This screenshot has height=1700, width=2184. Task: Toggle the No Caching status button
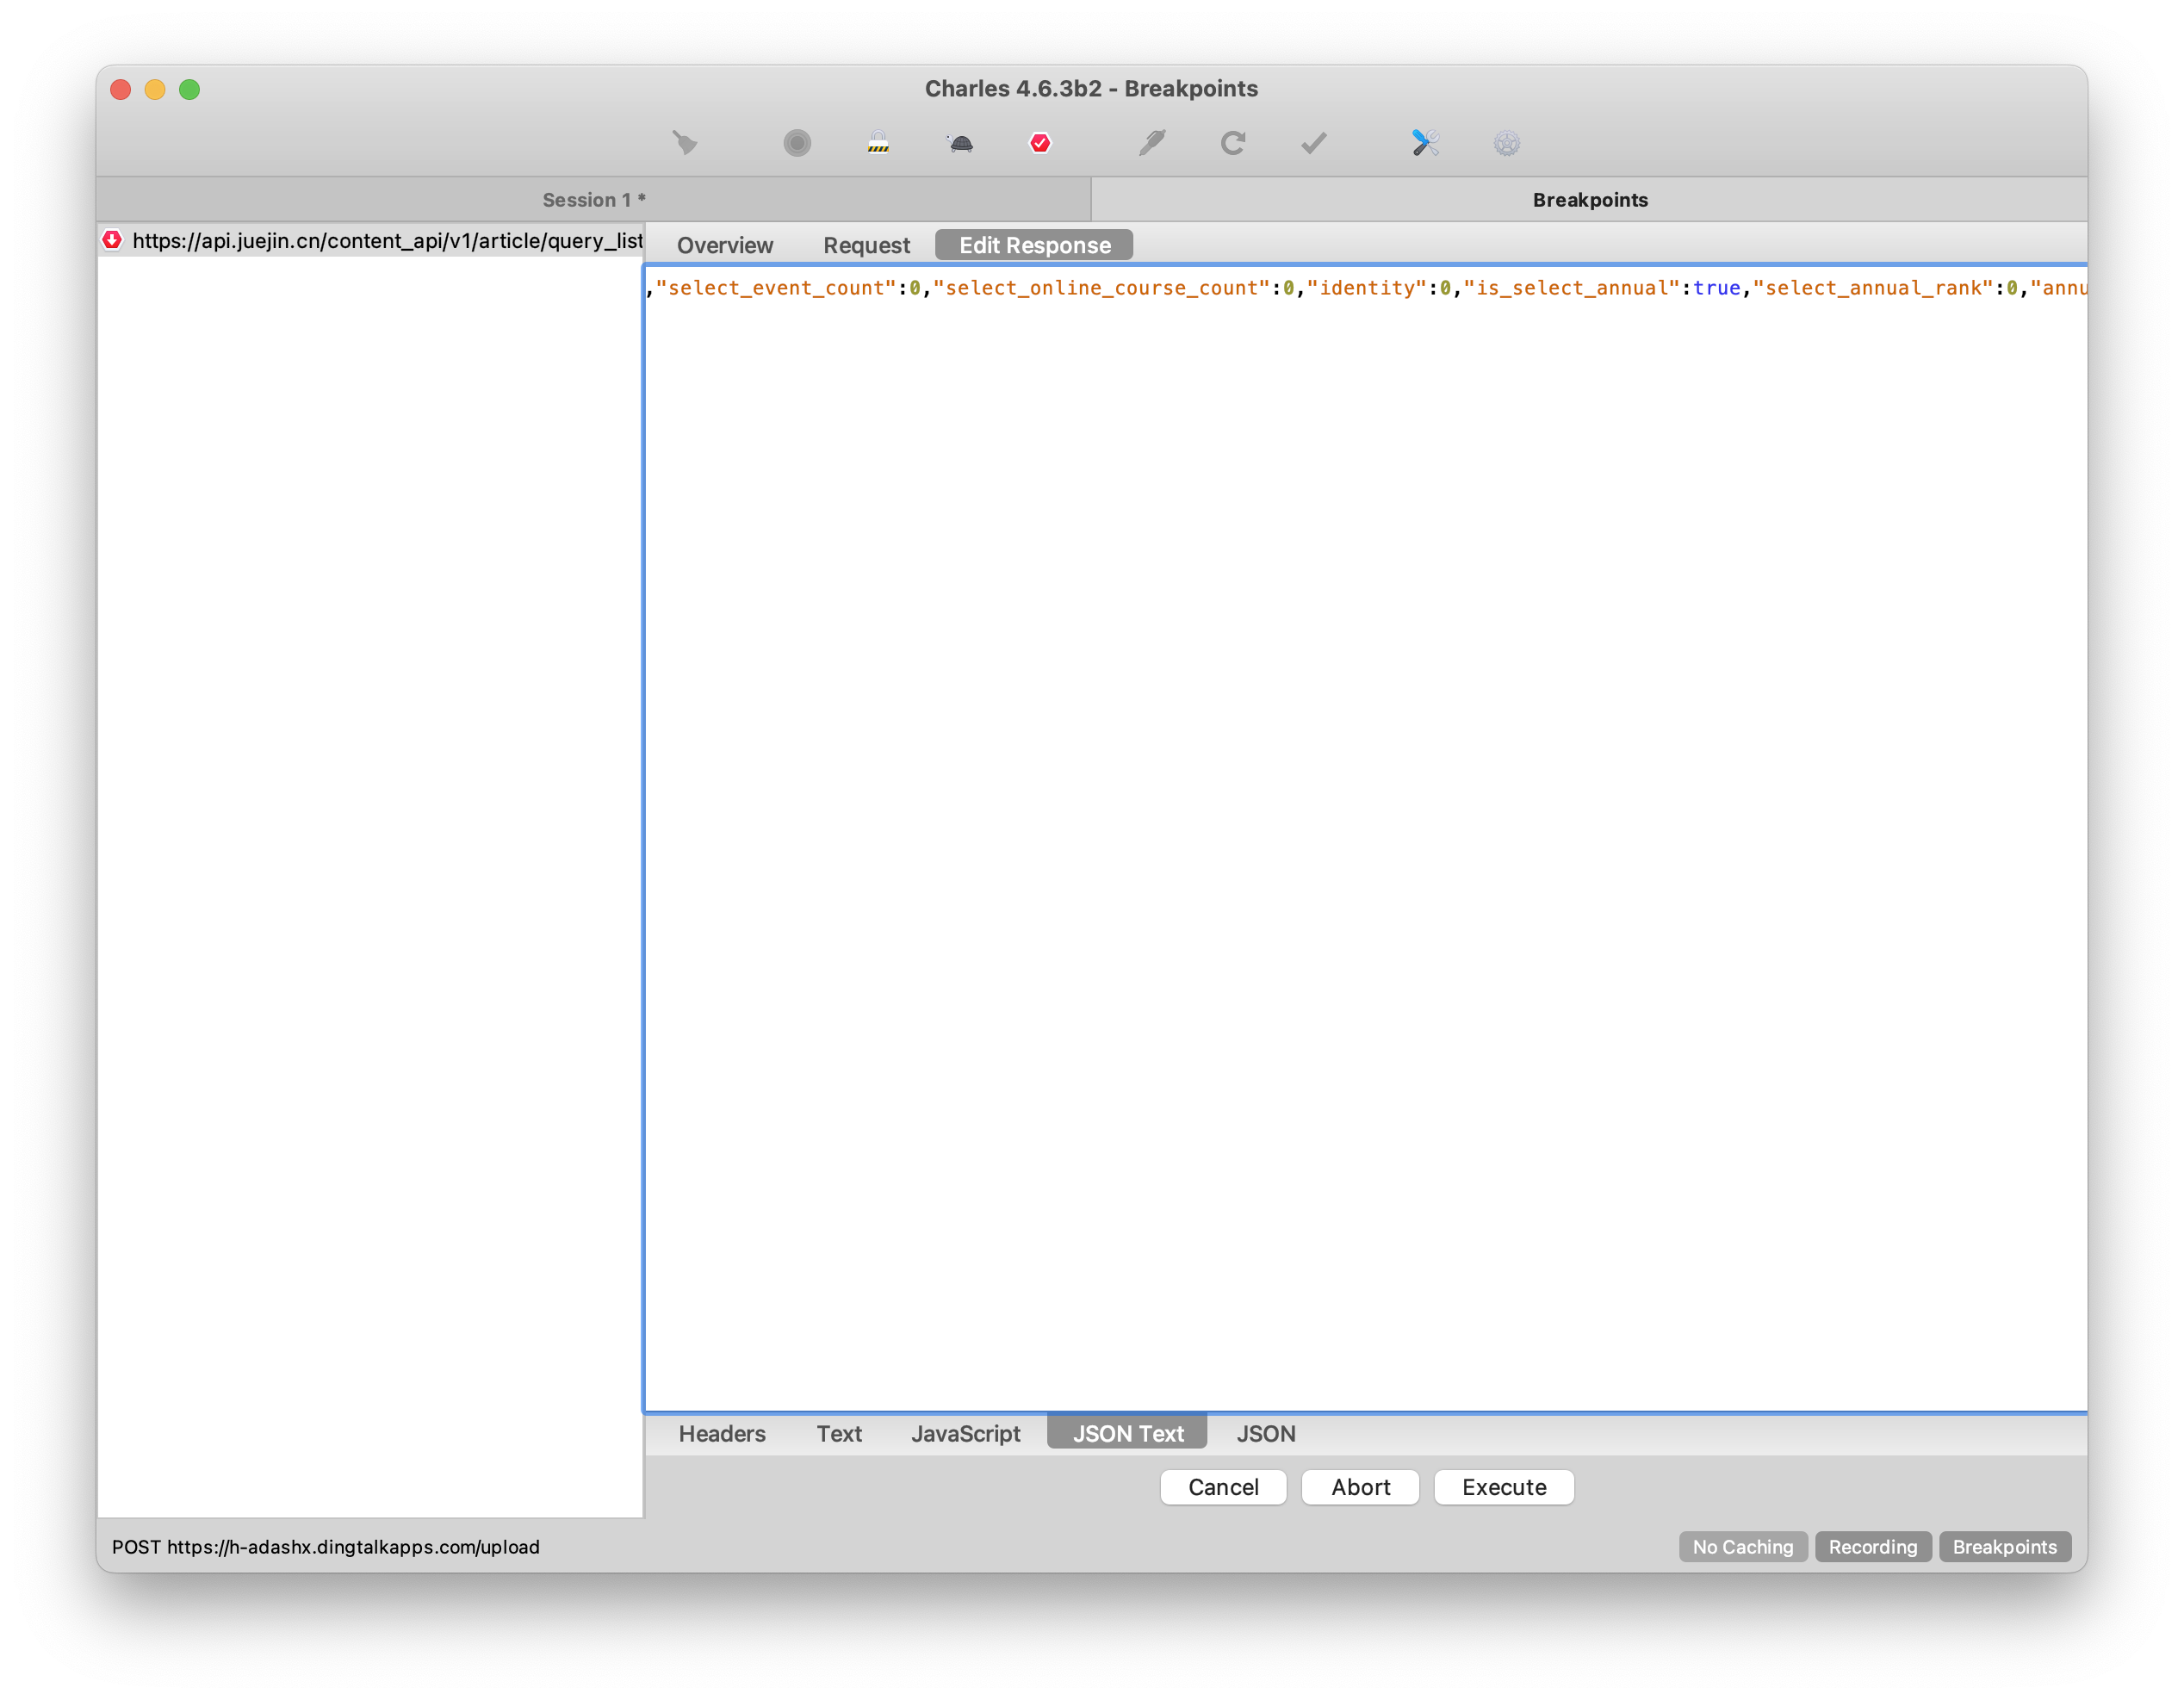[x=1743, y=1547]
